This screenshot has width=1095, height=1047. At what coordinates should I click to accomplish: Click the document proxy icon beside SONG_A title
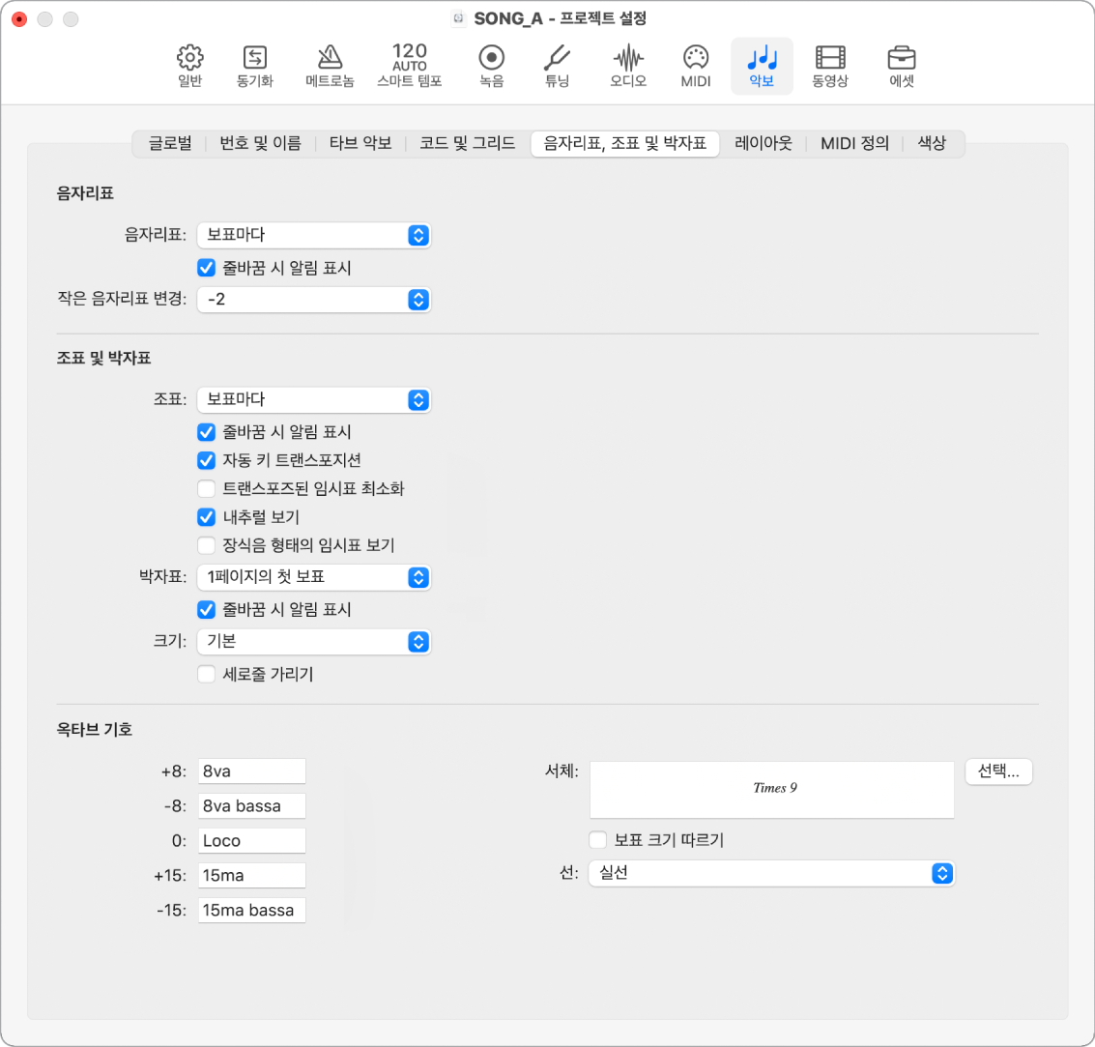(458, 18)
